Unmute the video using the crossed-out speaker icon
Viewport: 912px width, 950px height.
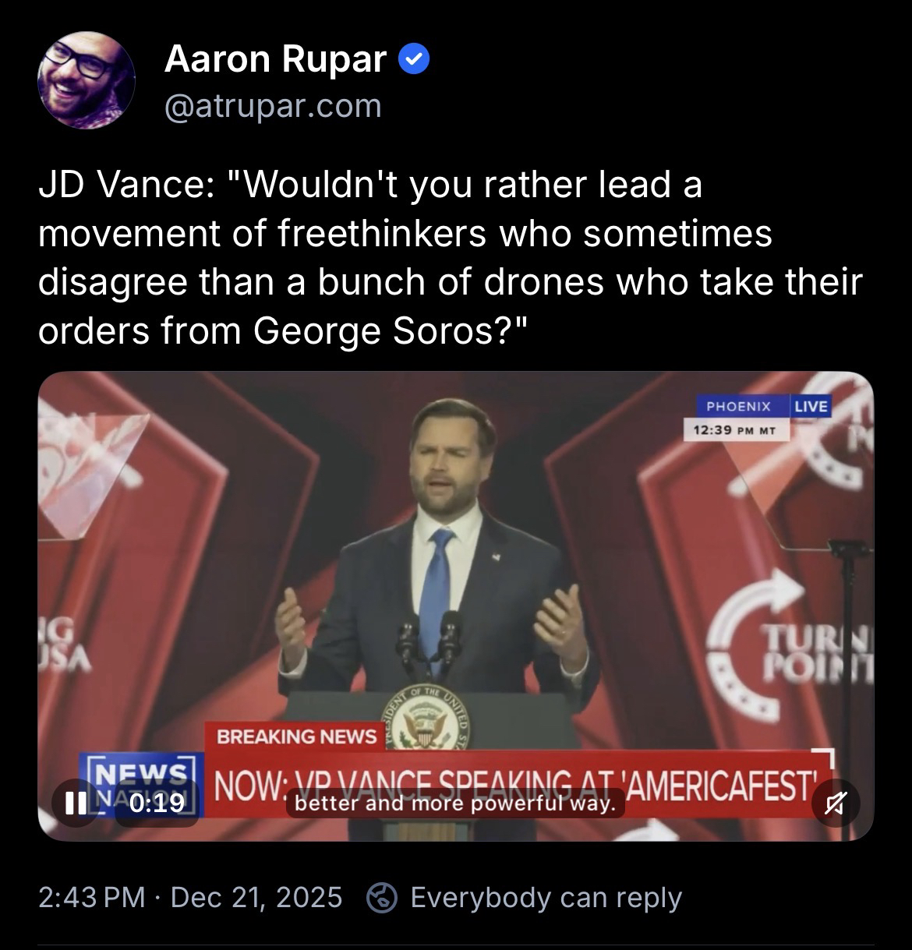[x=836, y=803]
